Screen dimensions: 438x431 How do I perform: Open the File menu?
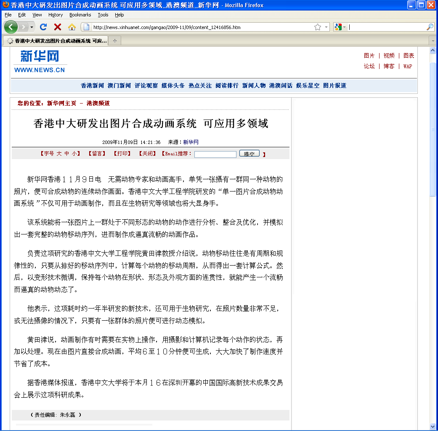[x=8, y=15]
